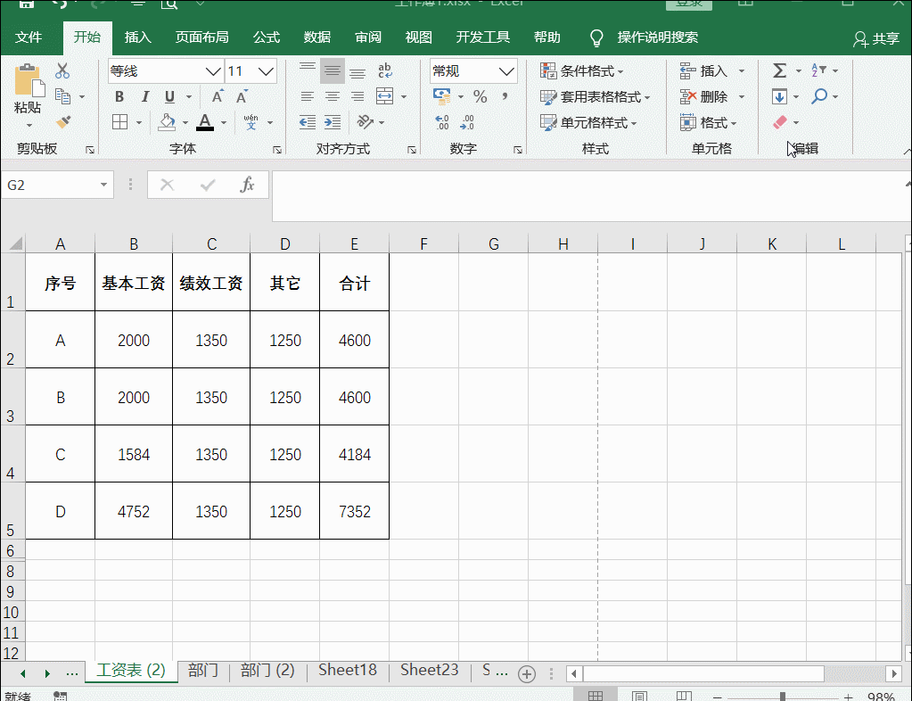Switch to 审阅 Review tab
The image size is (912, 701).
(x=368, y=37)
